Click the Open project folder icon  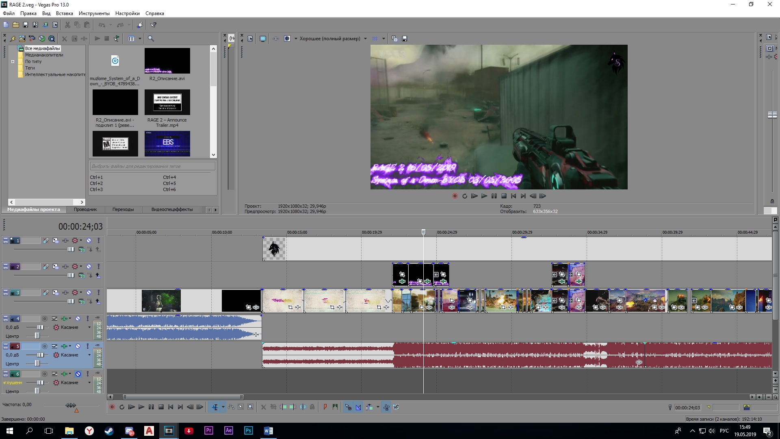click(15, 25)
